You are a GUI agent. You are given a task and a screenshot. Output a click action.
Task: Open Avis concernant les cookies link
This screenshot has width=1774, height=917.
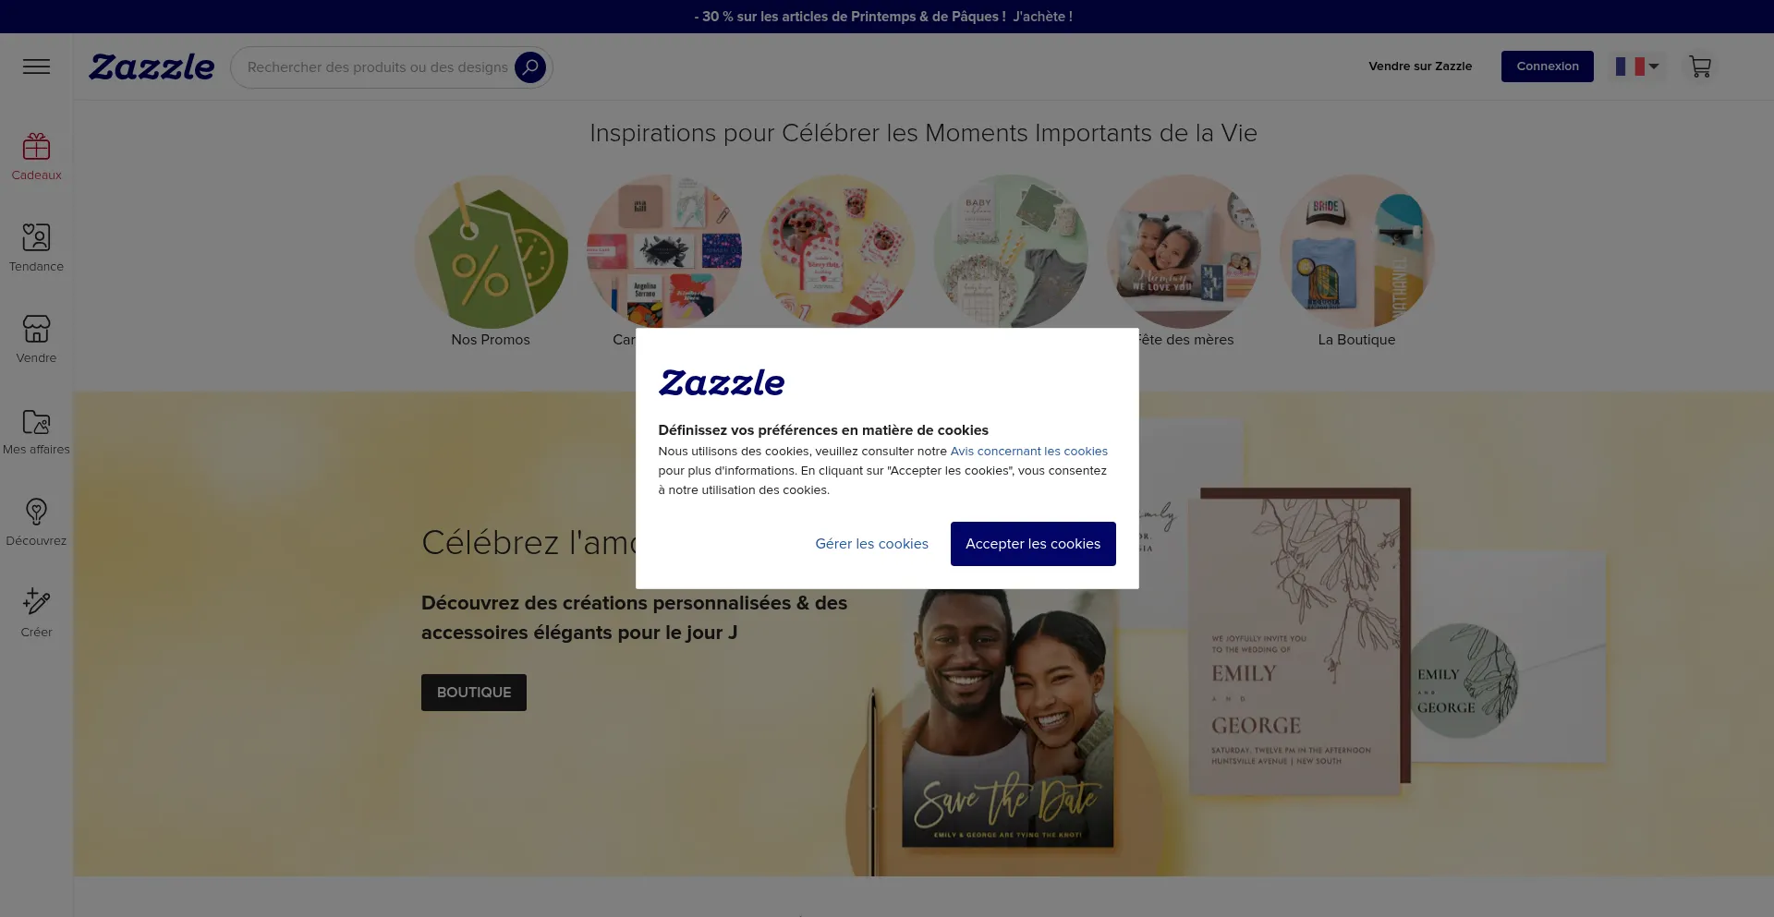click(1028, 452)
